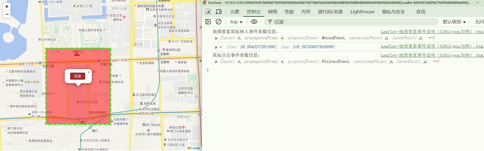This screenshot has height=151, width=484.
Task: Click the ellipsis of the PointerEvent object
Action: (436, 62)
